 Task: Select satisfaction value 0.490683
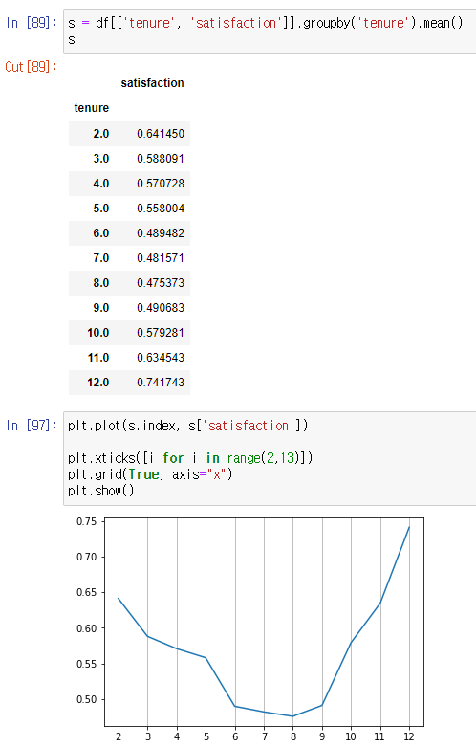tap(161, 308)
